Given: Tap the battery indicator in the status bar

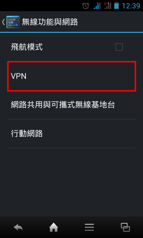Looking at the screenshot, I should [x=116, y=6].
